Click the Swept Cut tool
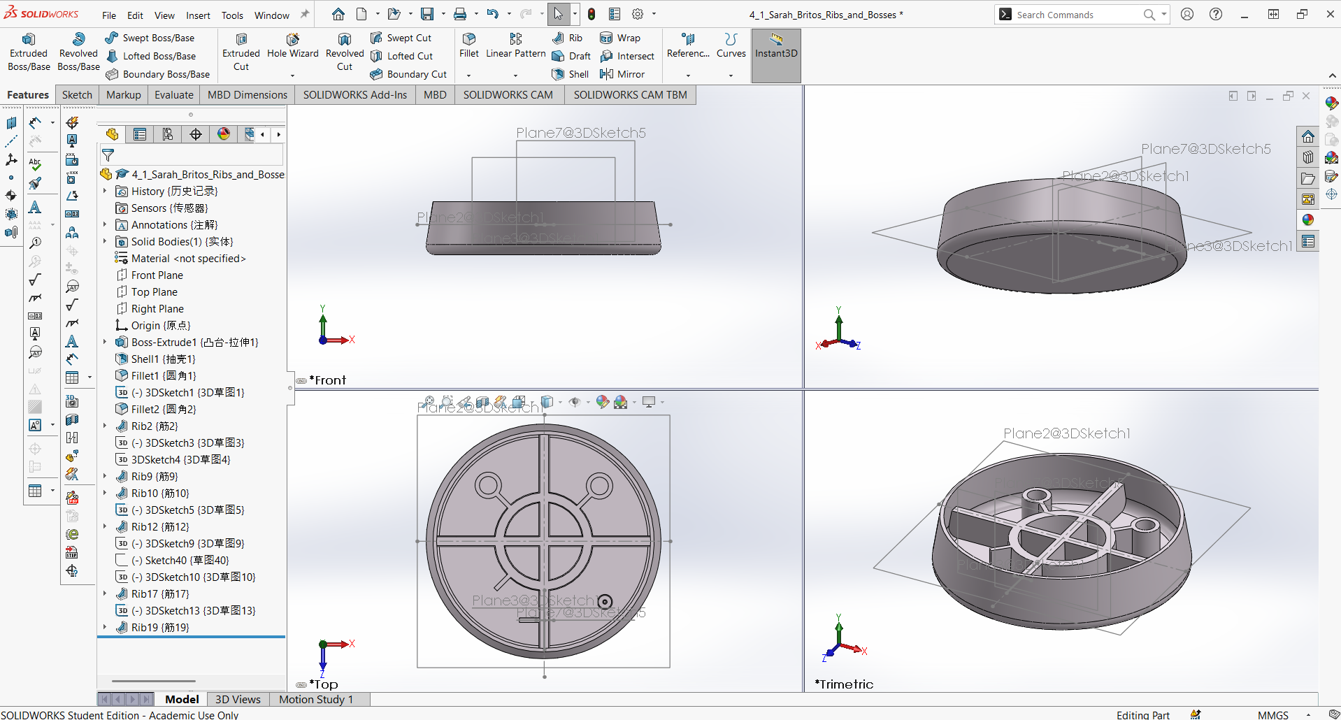The height and width of the screenshot is (720, 1341). [x=401, y=38]
